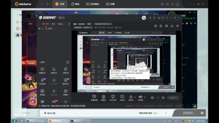Click the bell notification icon in header
The height and width of the screenshot is (123, 219).
(172, 26)
